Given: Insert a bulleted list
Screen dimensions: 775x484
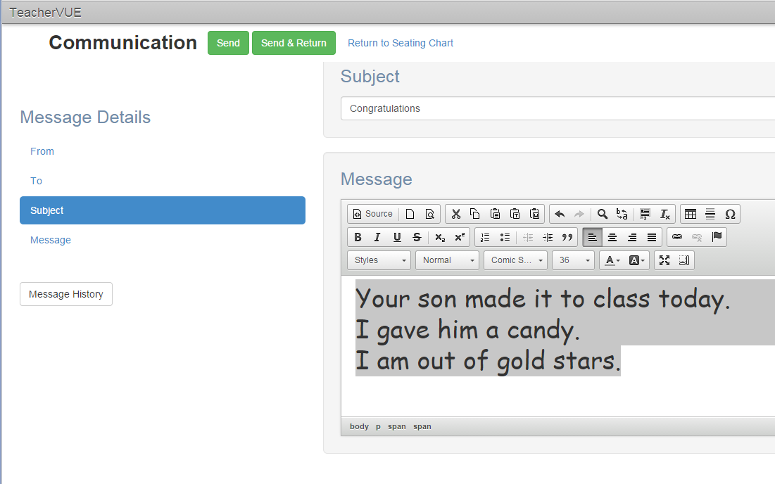Looking at the screenshot, I should 505,237.
